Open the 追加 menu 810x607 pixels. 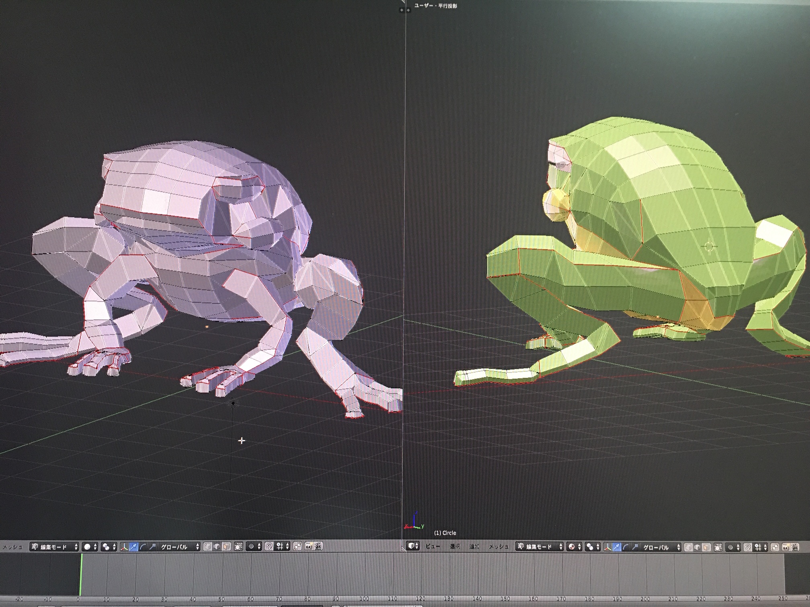point(475,546)
